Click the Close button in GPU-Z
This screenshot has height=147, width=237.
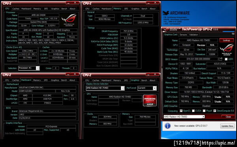(x=228, y=117)
